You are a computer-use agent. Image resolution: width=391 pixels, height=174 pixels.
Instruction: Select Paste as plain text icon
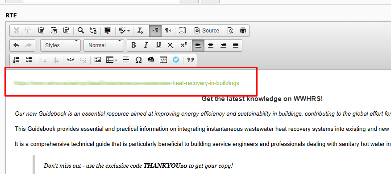[x=54, y=31]
